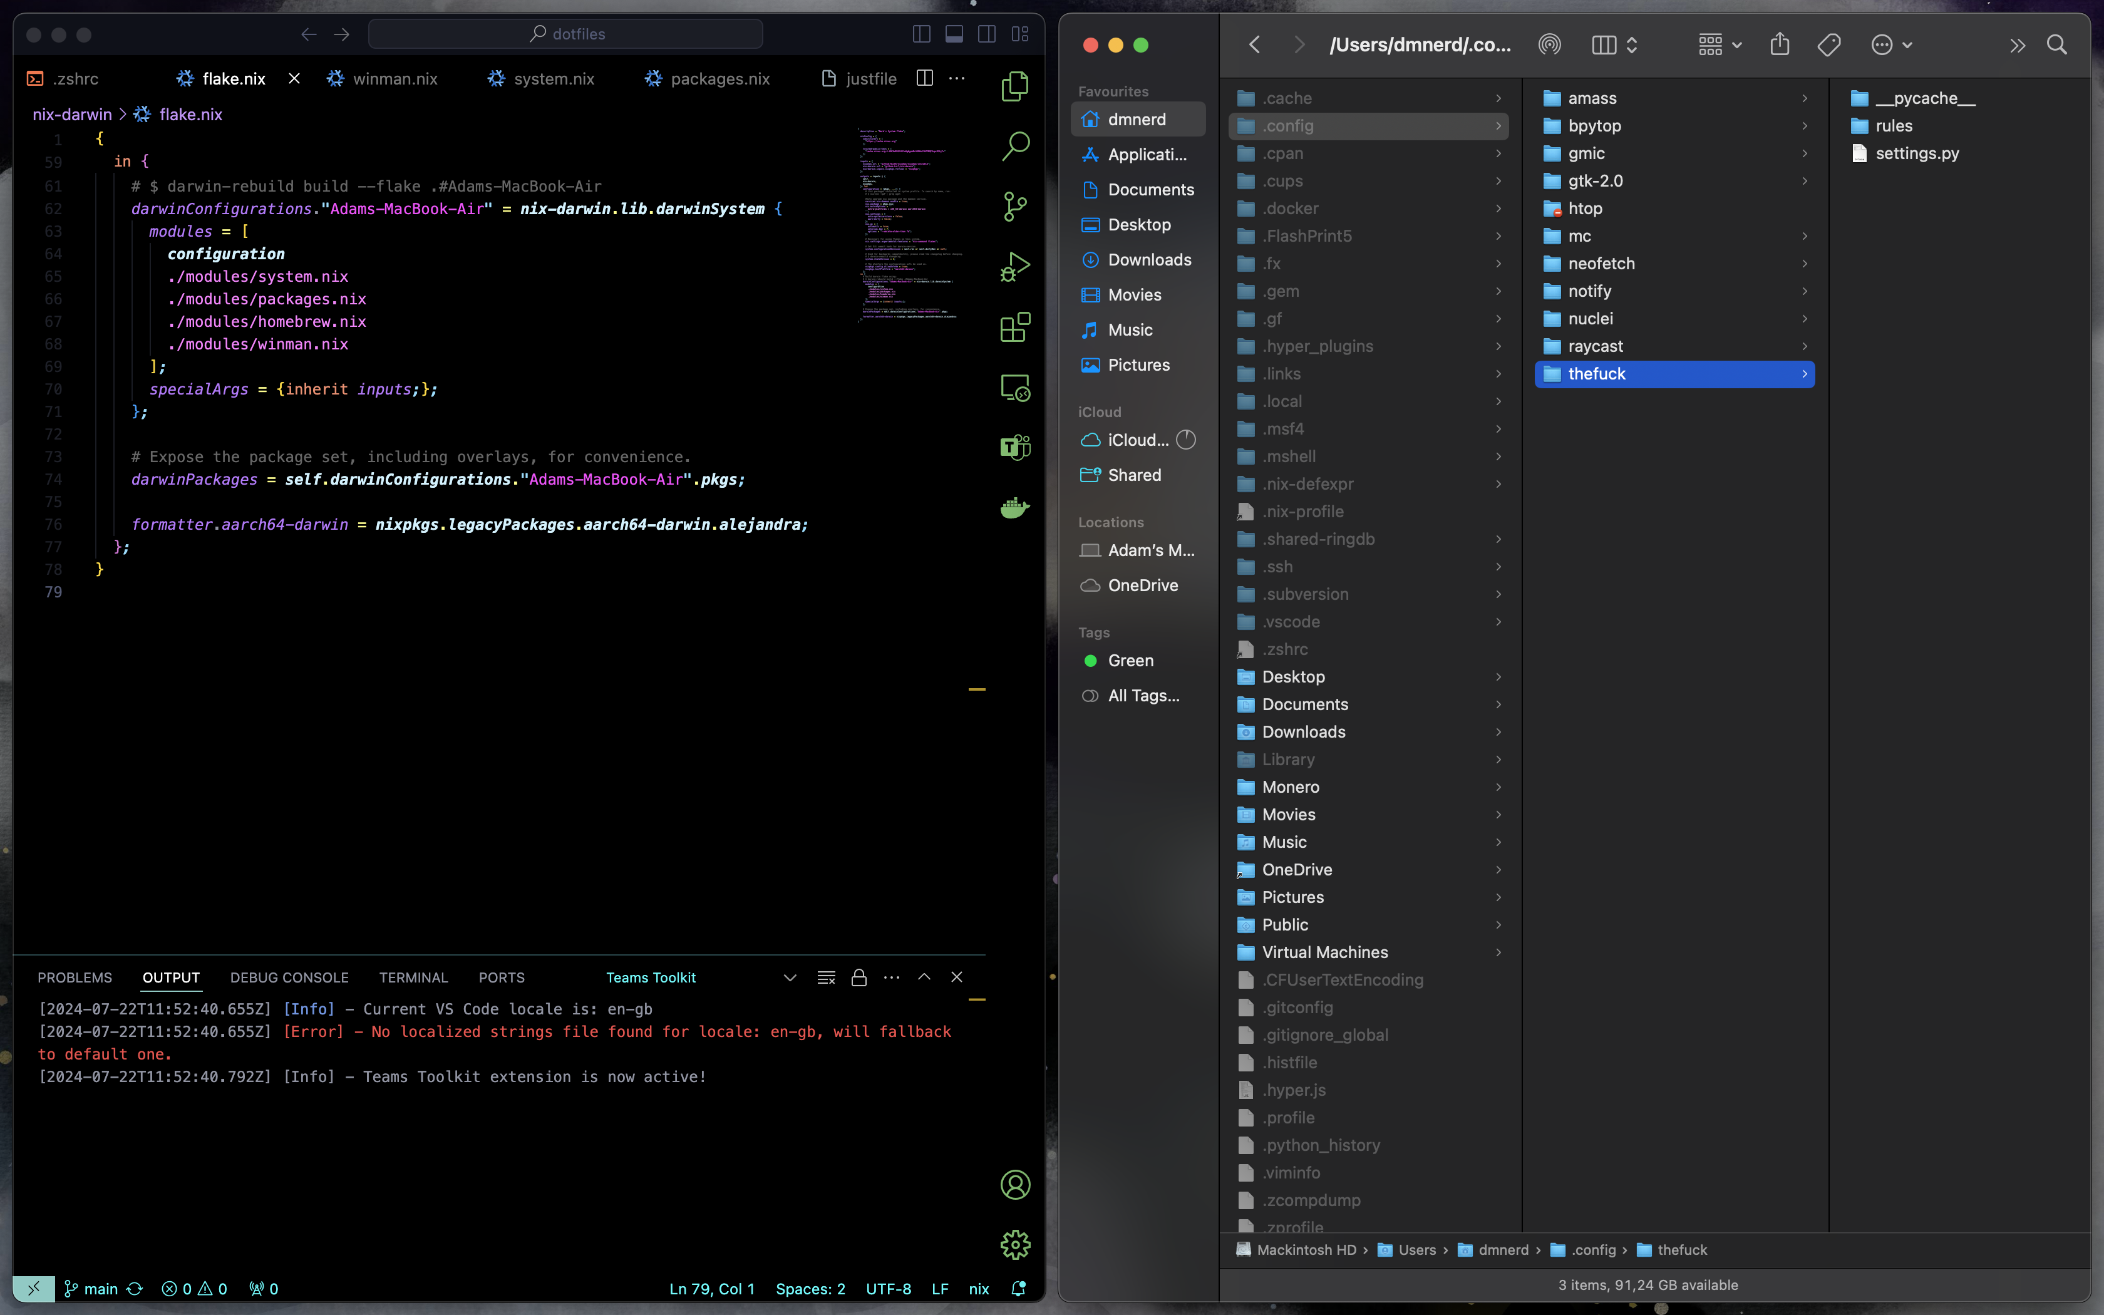Viewport: 2104px width, 1315px height.
Task: Close the bottom panel
Action: pyautogui.click(x=956, y=977)
